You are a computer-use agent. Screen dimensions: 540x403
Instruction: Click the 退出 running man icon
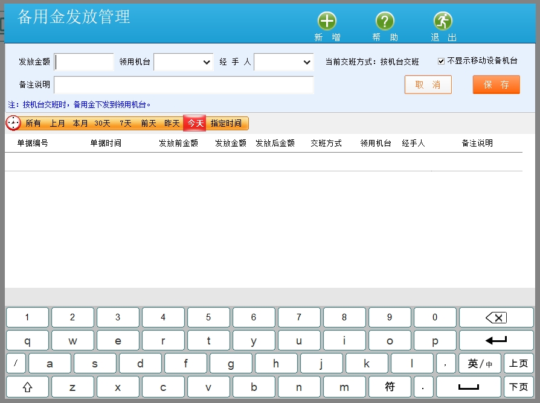pyautogui.click(x=443, y=22)
